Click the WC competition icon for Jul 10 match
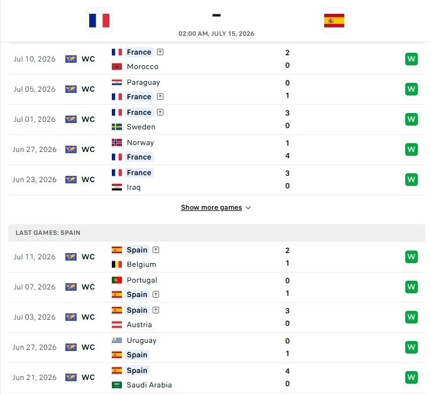Screen dimensions: 431x395 point(71,59)
